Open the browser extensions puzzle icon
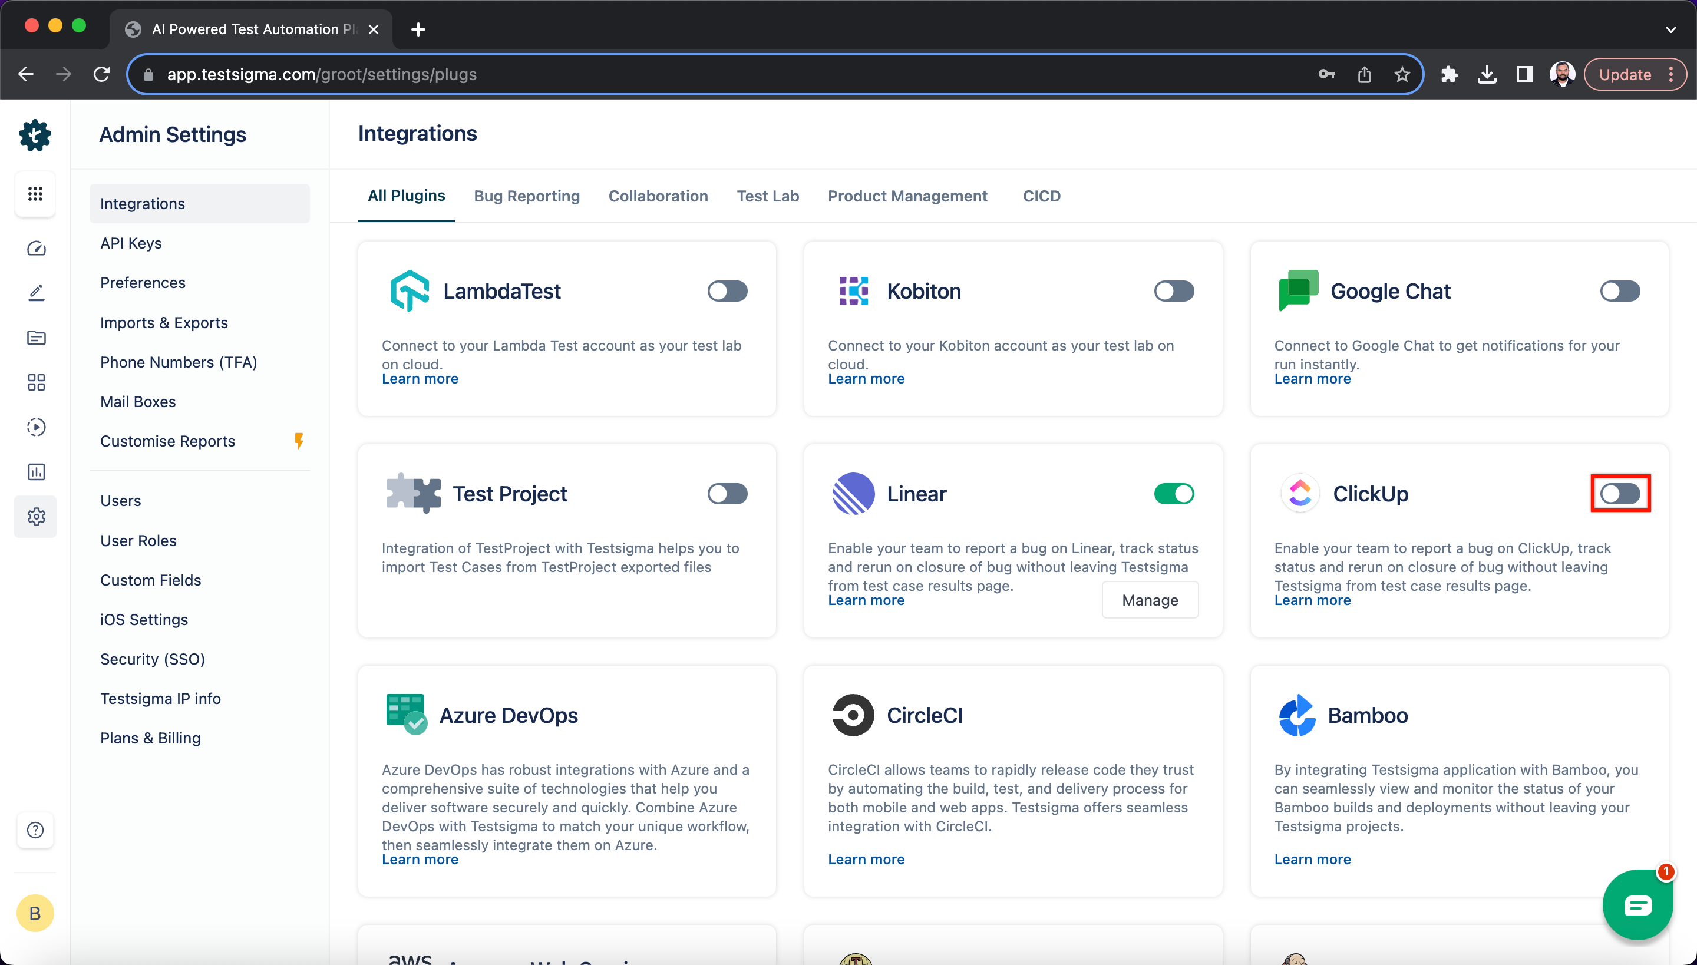Screen dimensions: 1697x965 [1449, 74]
